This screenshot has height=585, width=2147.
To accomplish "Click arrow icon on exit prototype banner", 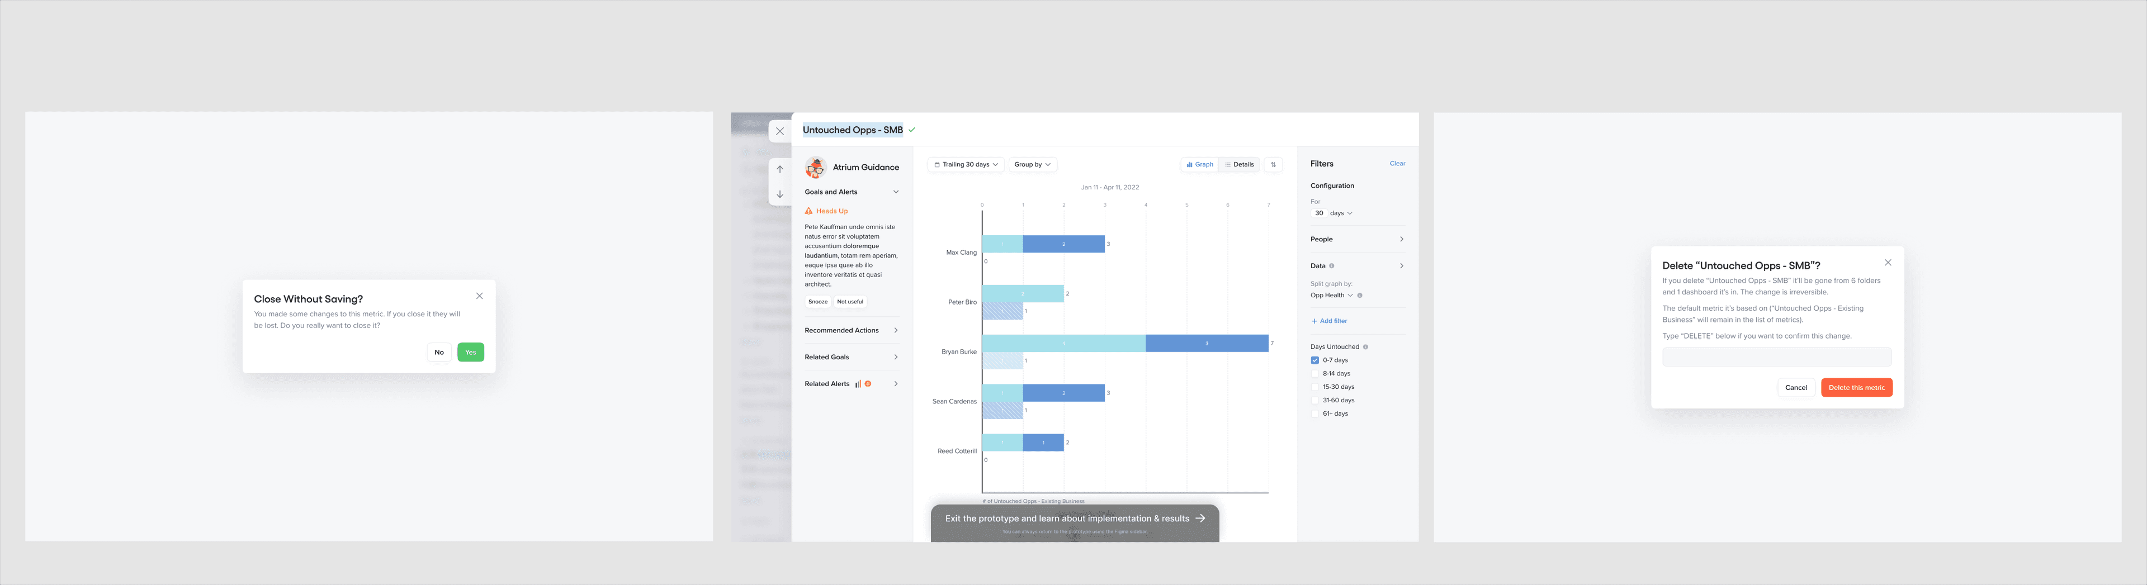I will (x=1200, y=519).
